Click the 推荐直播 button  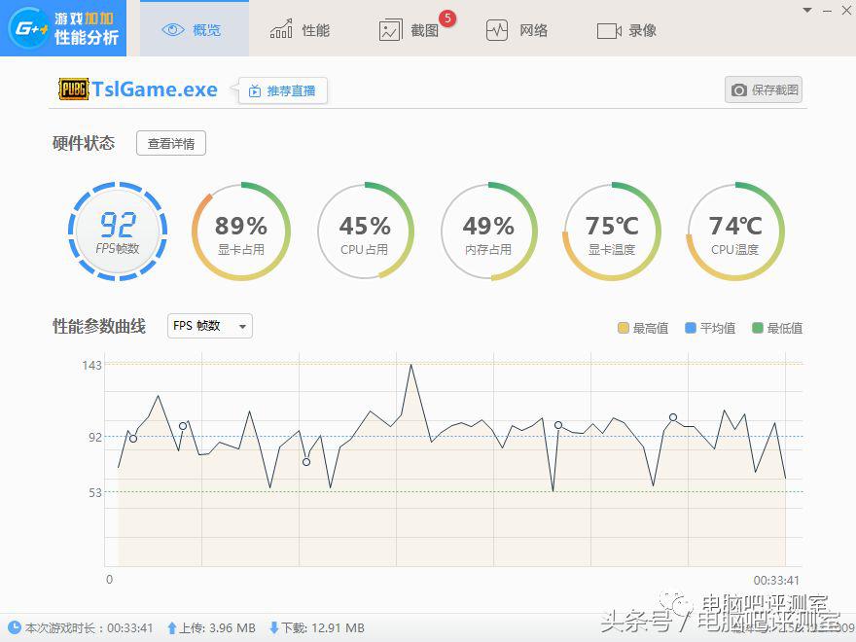(x=282, y=89)
